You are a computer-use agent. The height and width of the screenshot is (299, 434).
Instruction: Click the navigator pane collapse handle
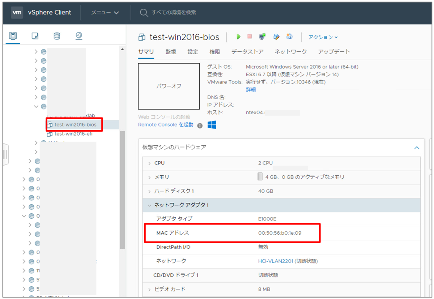pyautogui.click(x=5, y=154)
